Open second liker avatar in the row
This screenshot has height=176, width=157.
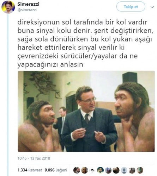[x=85, y=170]
